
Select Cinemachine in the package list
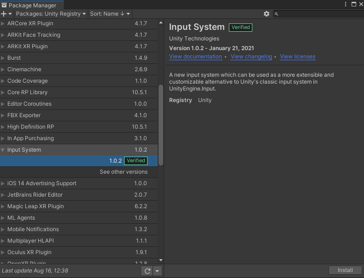tap(79, 69)
